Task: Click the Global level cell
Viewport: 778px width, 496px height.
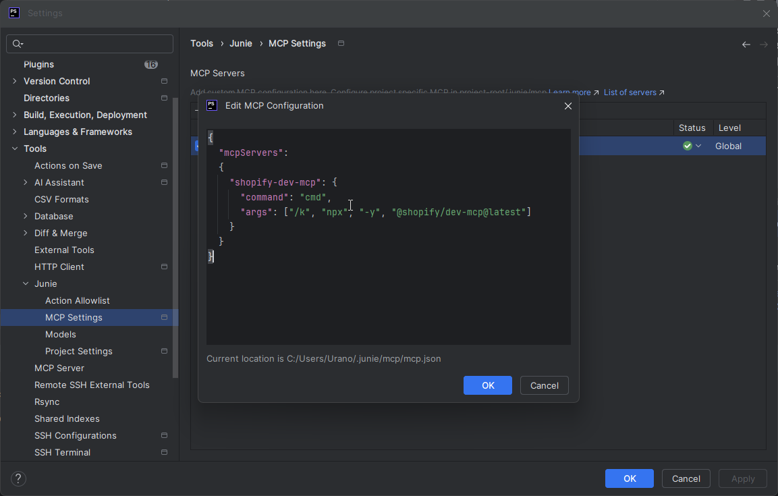Action: pos(728,146)
